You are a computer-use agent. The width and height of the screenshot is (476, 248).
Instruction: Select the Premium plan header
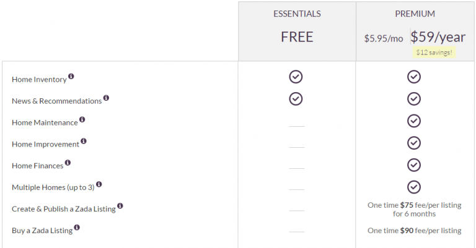click(415, 14)
